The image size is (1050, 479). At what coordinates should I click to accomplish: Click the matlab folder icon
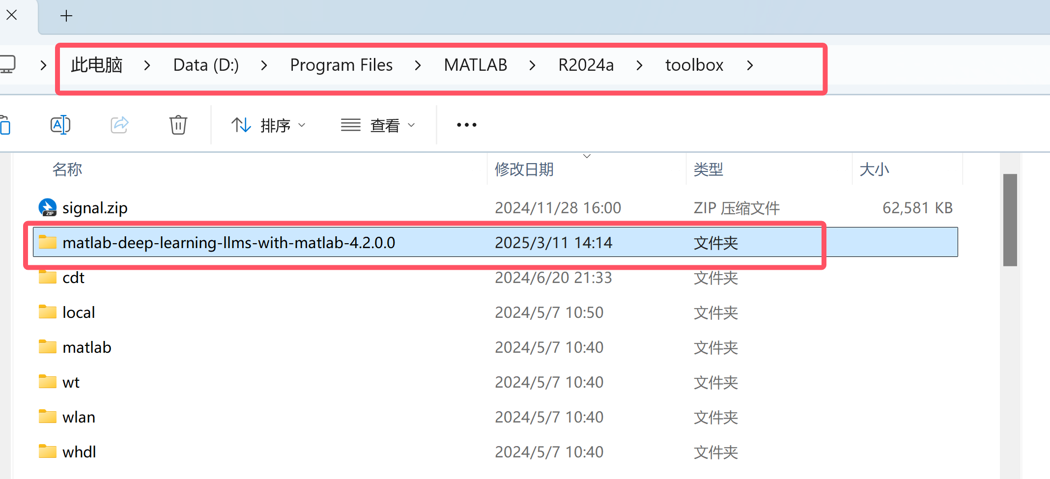tap(48, 346)
